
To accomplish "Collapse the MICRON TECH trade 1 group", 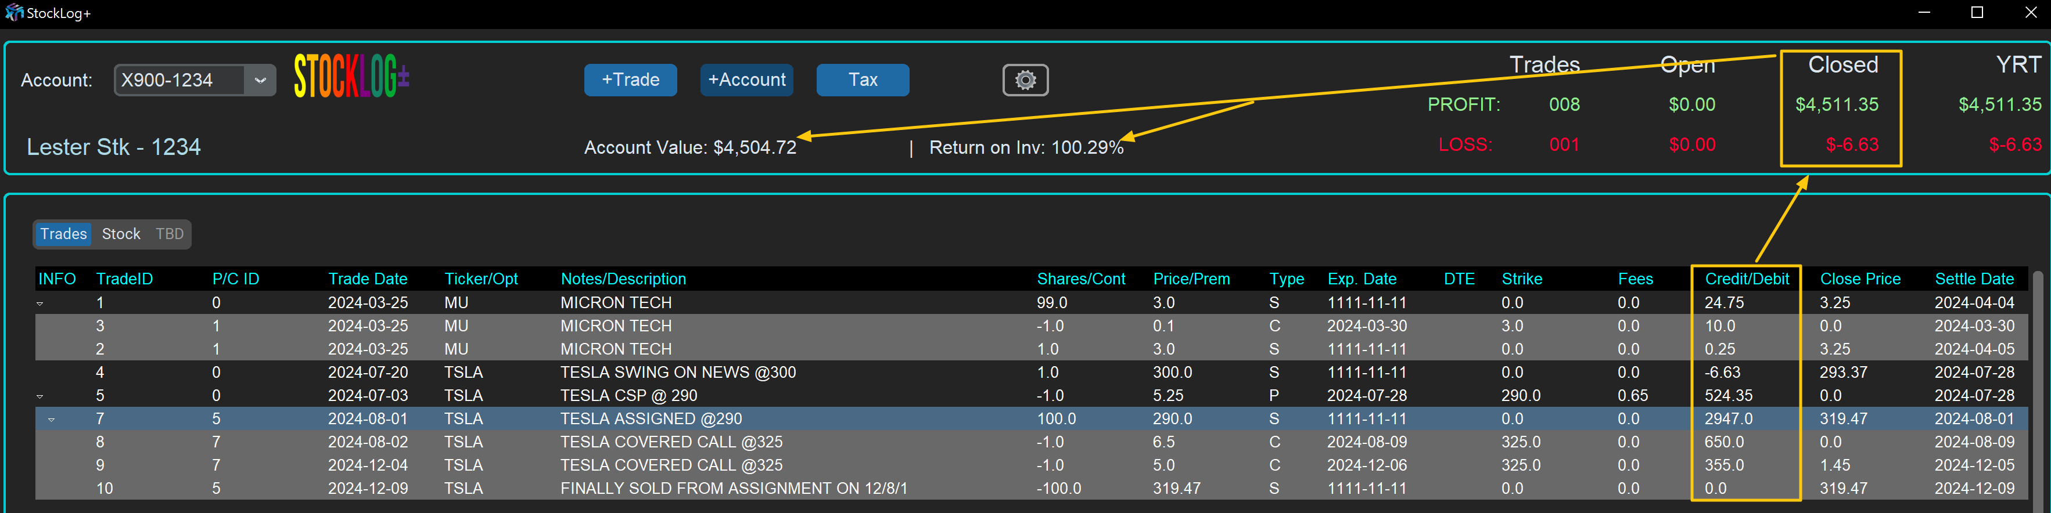I will click(40, 304).
